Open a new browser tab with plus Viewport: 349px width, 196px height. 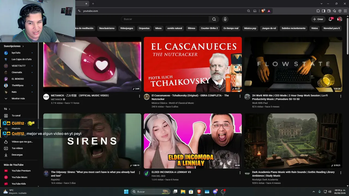[x=93, y=4]
